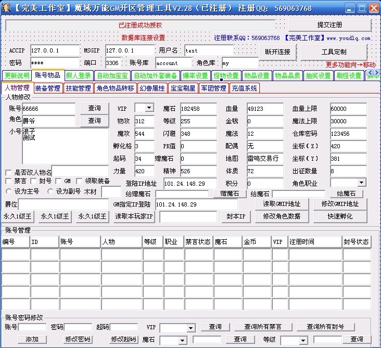The image size is (381, 348).
Task: Click the 注册时间 column header
Action: tap(314, 242)
